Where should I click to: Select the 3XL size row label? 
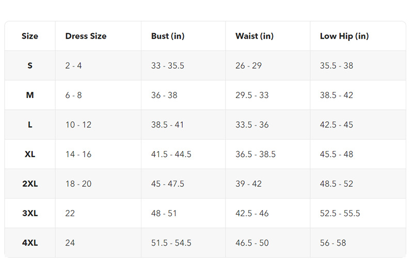(x=30, y=213)
